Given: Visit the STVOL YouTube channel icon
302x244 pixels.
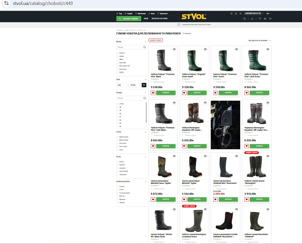Looking at the screenshot, I should [240, 13].
